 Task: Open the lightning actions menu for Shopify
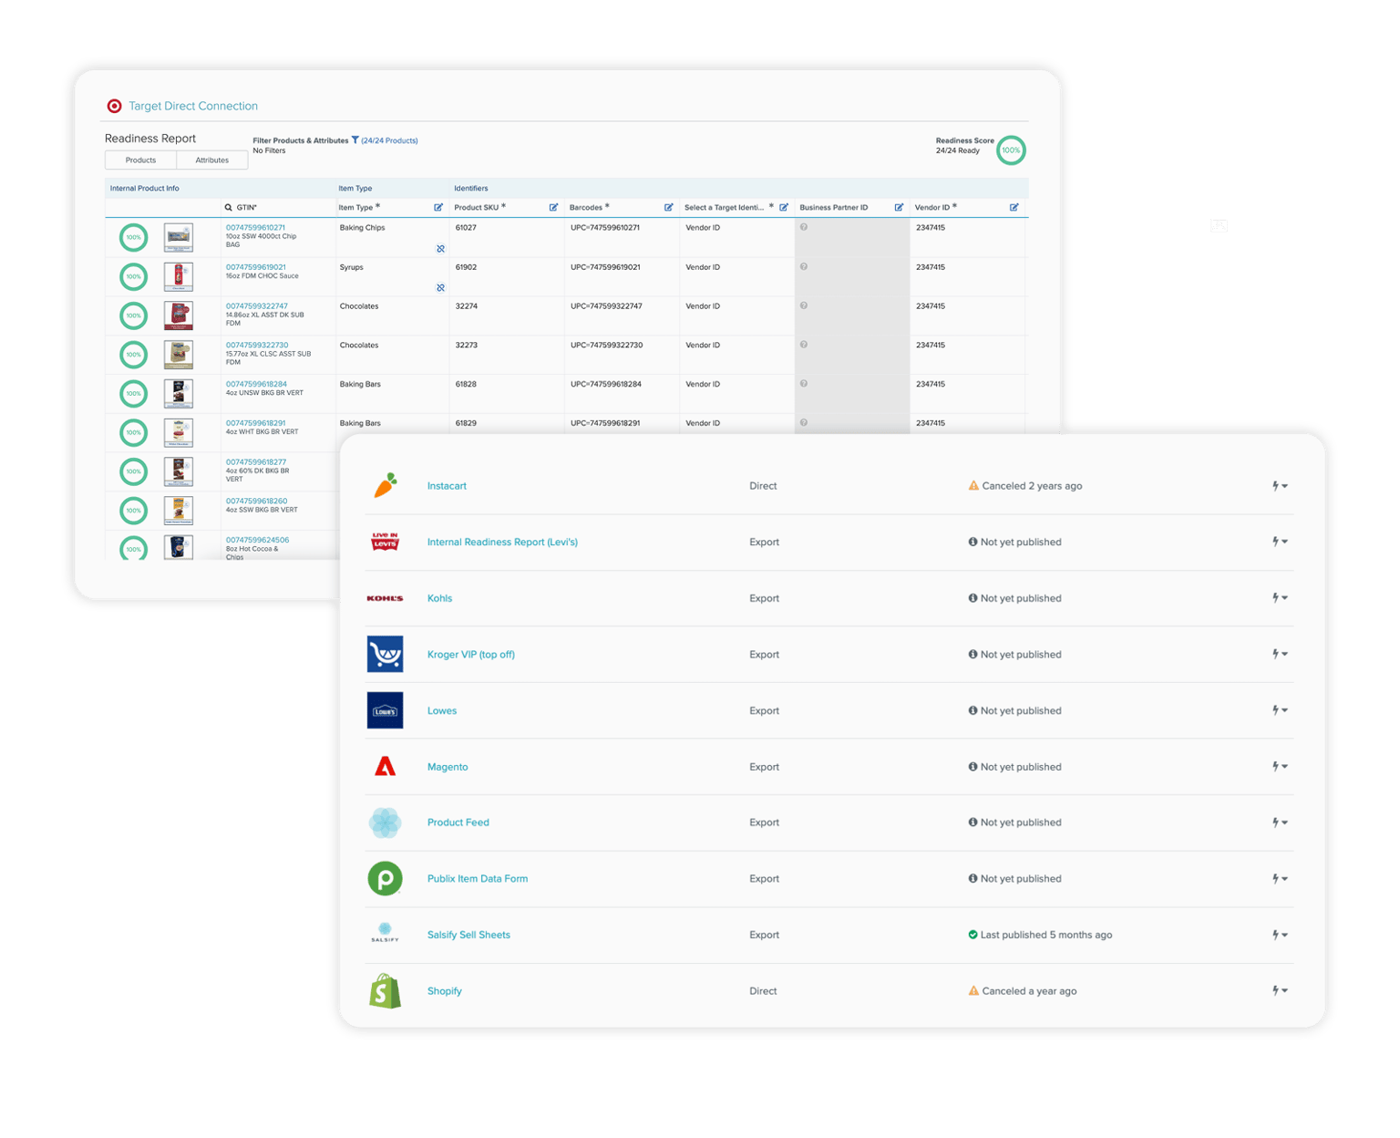point(1278,990)
